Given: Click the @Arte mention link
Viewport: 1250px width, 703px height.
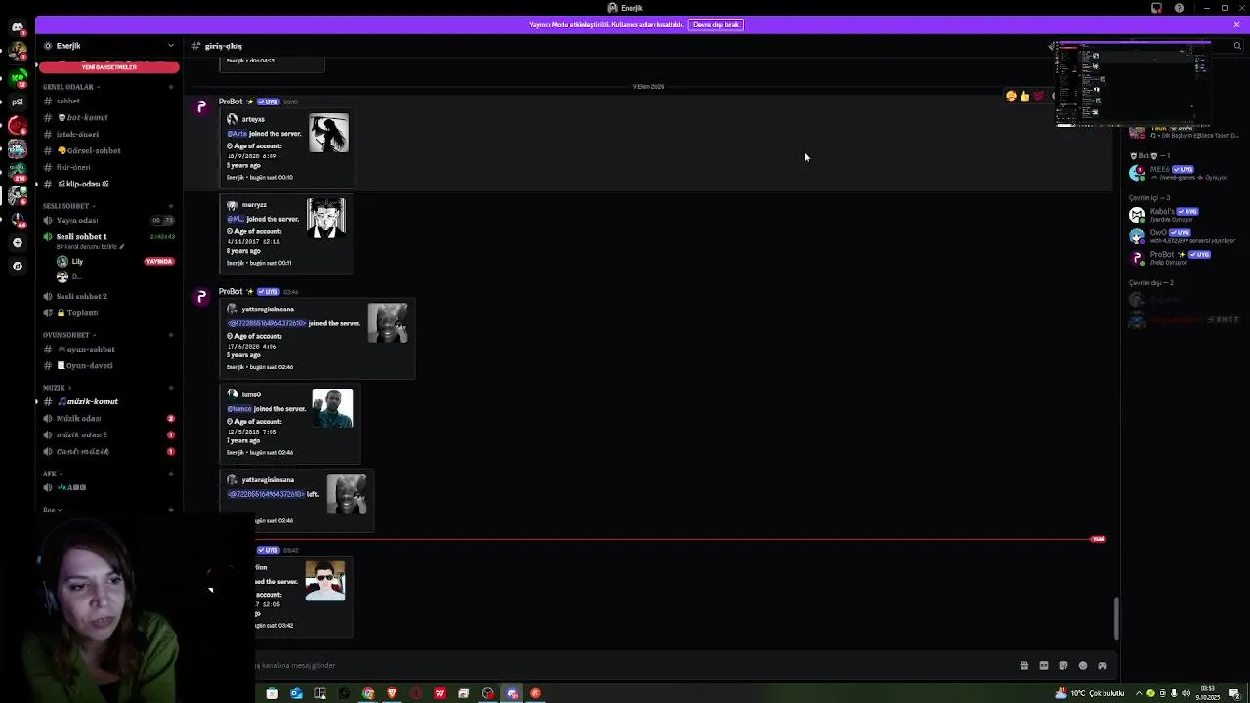Looking at the screenshot, I should click(236, 134).
